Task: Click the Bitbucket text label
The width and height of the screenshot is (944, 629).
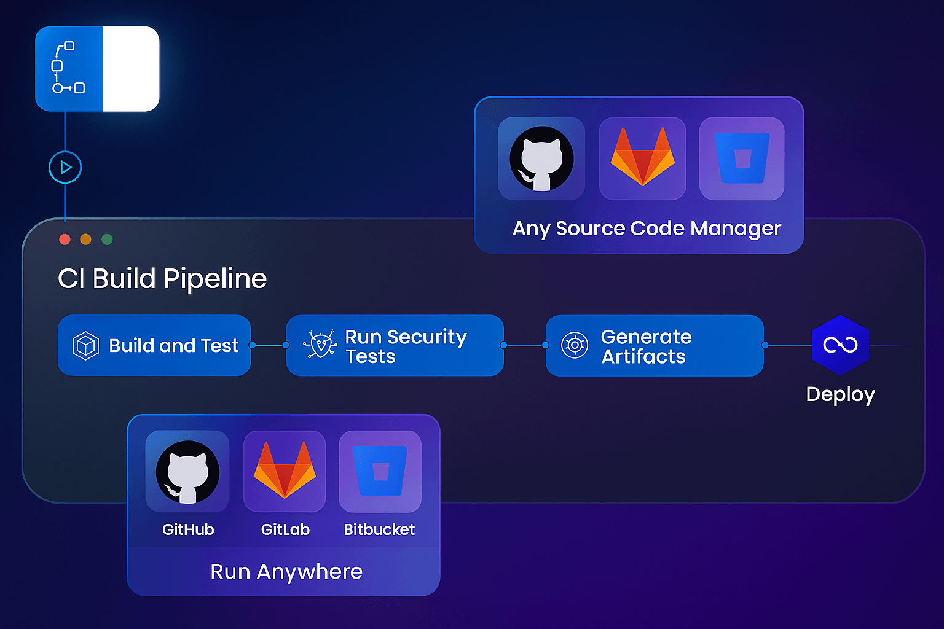Action: pyautogui.click(x=379, y=529)
